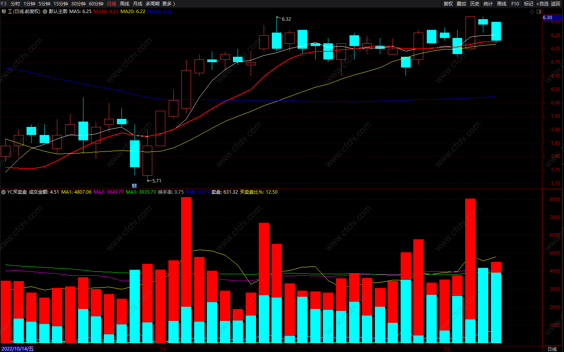Screen dimensions: 564x352
Task: Open the 历史 history button
Action: 475,3
